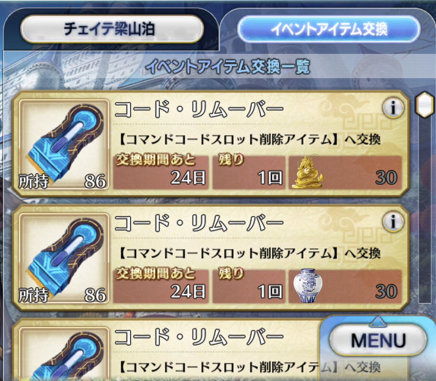Click the hexagonal scrollbar handle

click(x=425, y=105)
